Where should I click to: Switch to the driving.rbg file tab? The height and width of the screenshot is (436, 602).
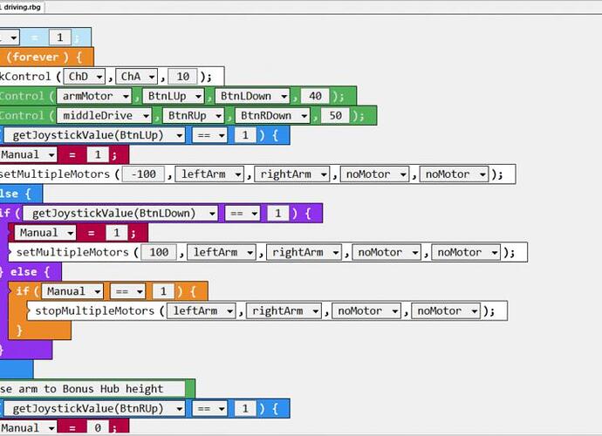coord(22,7)
